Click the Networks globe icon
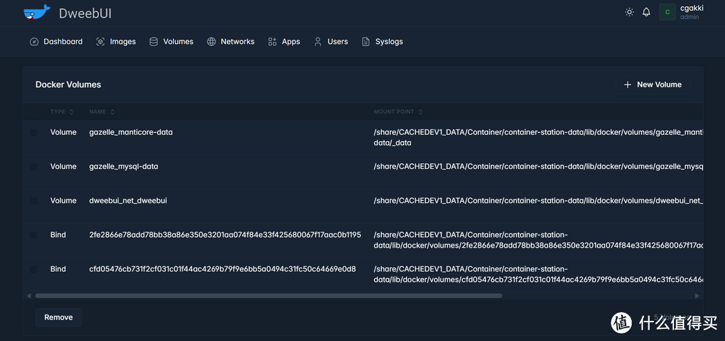725x341 pixels. tap(211, 42)
